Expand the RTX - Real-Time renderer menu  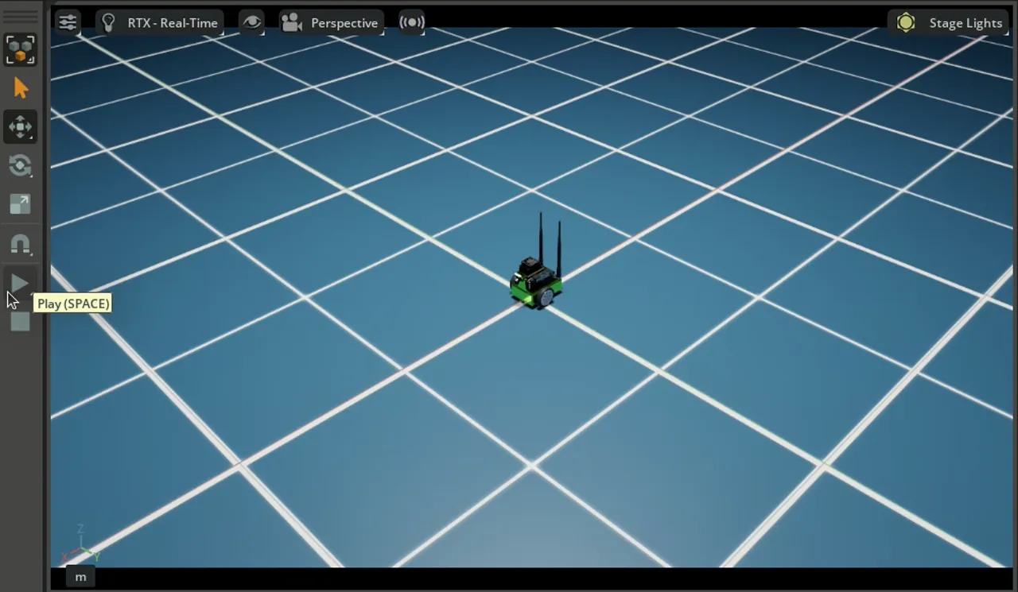pyautogui.click(x=161, y=23)
